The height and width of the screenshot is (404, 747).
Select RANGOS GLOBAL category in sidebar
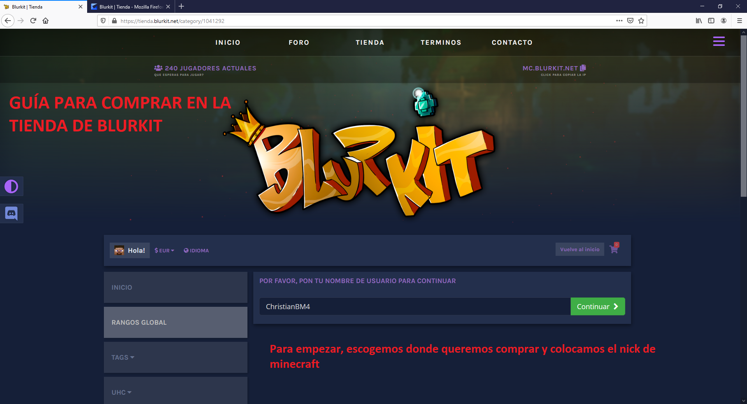(x=175, y=322)
